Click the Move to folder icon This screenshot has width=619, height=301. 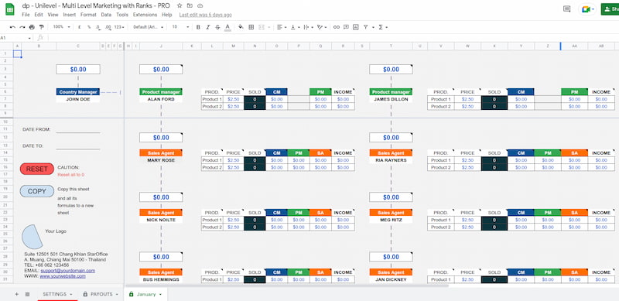[190, 6]
